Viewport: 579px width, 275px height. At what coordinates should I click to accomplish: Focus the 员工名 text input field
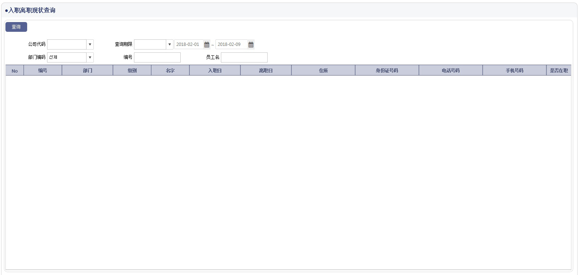[244, 57]
